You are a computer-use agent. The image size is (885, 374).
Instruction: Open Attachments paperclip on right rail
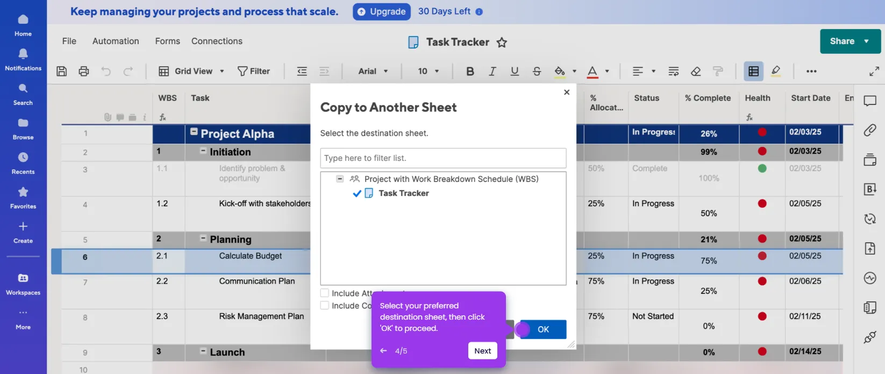pos(870,130)
